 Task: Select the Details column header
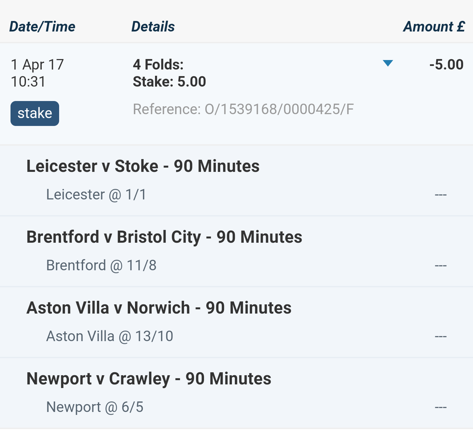tap(153, 27)
